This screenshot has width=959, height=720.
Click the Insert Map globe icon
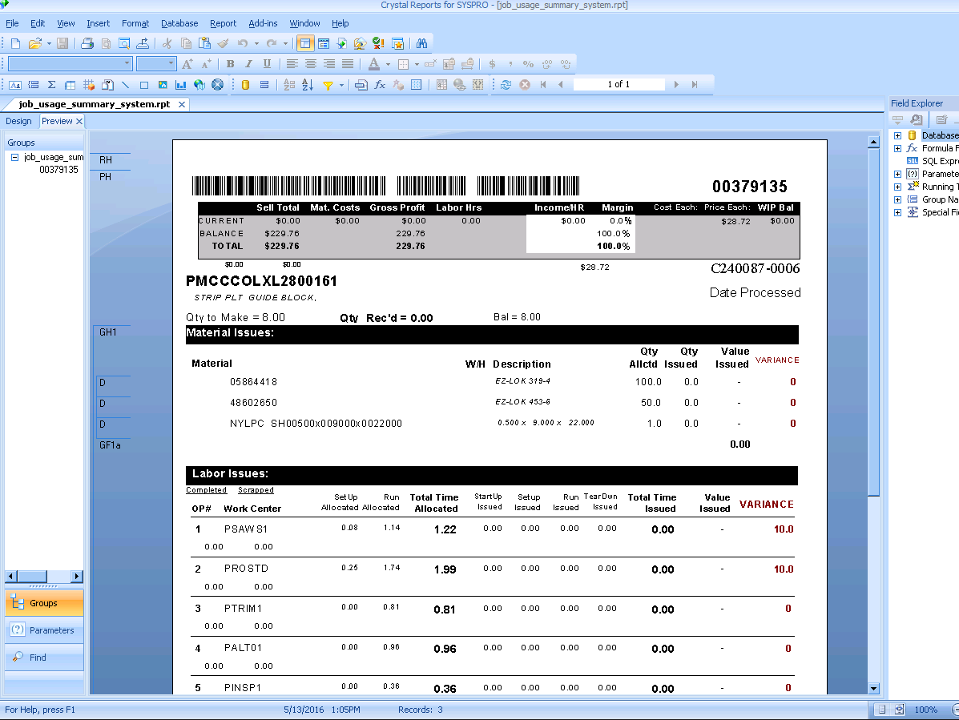point(199,85)
